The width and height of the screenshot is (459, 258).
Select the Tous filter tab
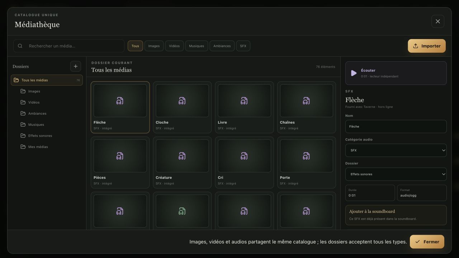pos(135,46)
